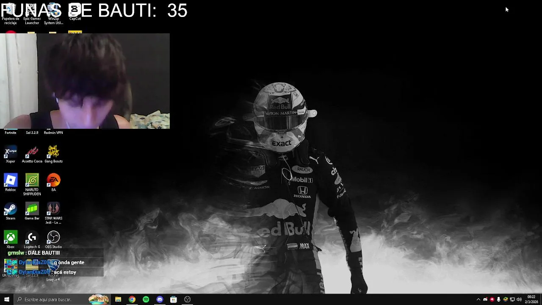Viewport: 542px width, 305px height.
Task: Open the search highlights illustration in search box
Action: pos(99,299)
